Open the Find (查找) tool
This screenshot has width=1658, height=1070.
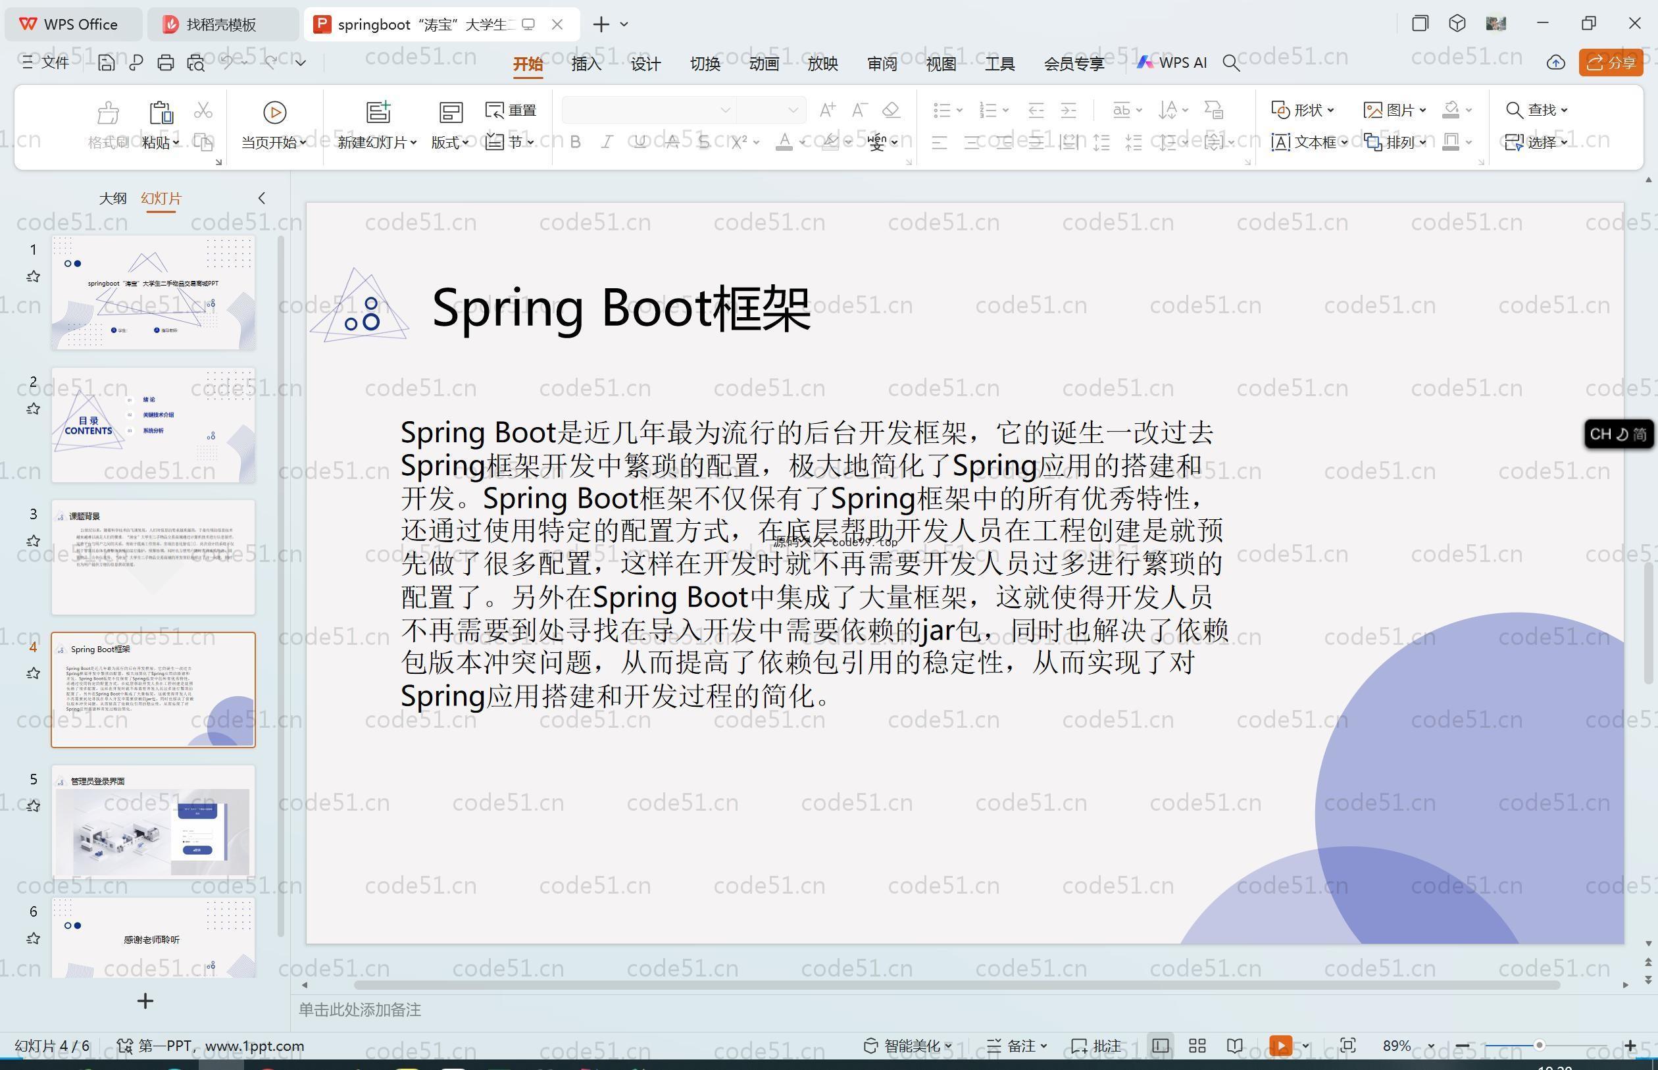point(1536,110)
